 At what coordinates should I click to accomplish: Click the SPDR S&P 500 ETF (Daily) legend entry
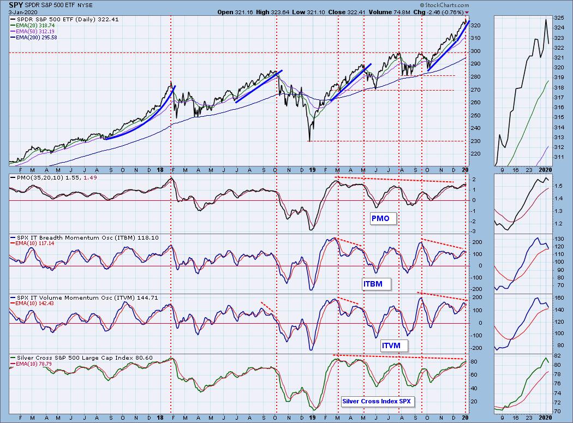[x=64, y=20]
